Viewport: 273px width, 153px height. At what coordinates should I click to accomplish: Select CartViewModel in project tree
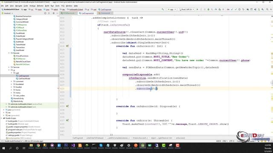(24, 79)
